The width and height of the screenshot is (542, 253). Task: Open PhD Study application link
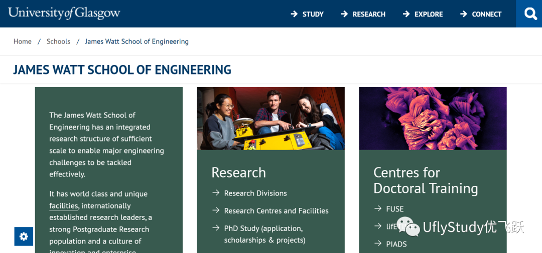coord(264,234)
